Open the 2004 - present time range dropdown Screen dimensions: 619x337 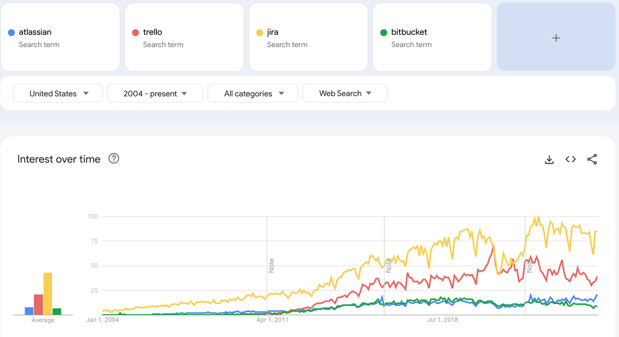155,93
